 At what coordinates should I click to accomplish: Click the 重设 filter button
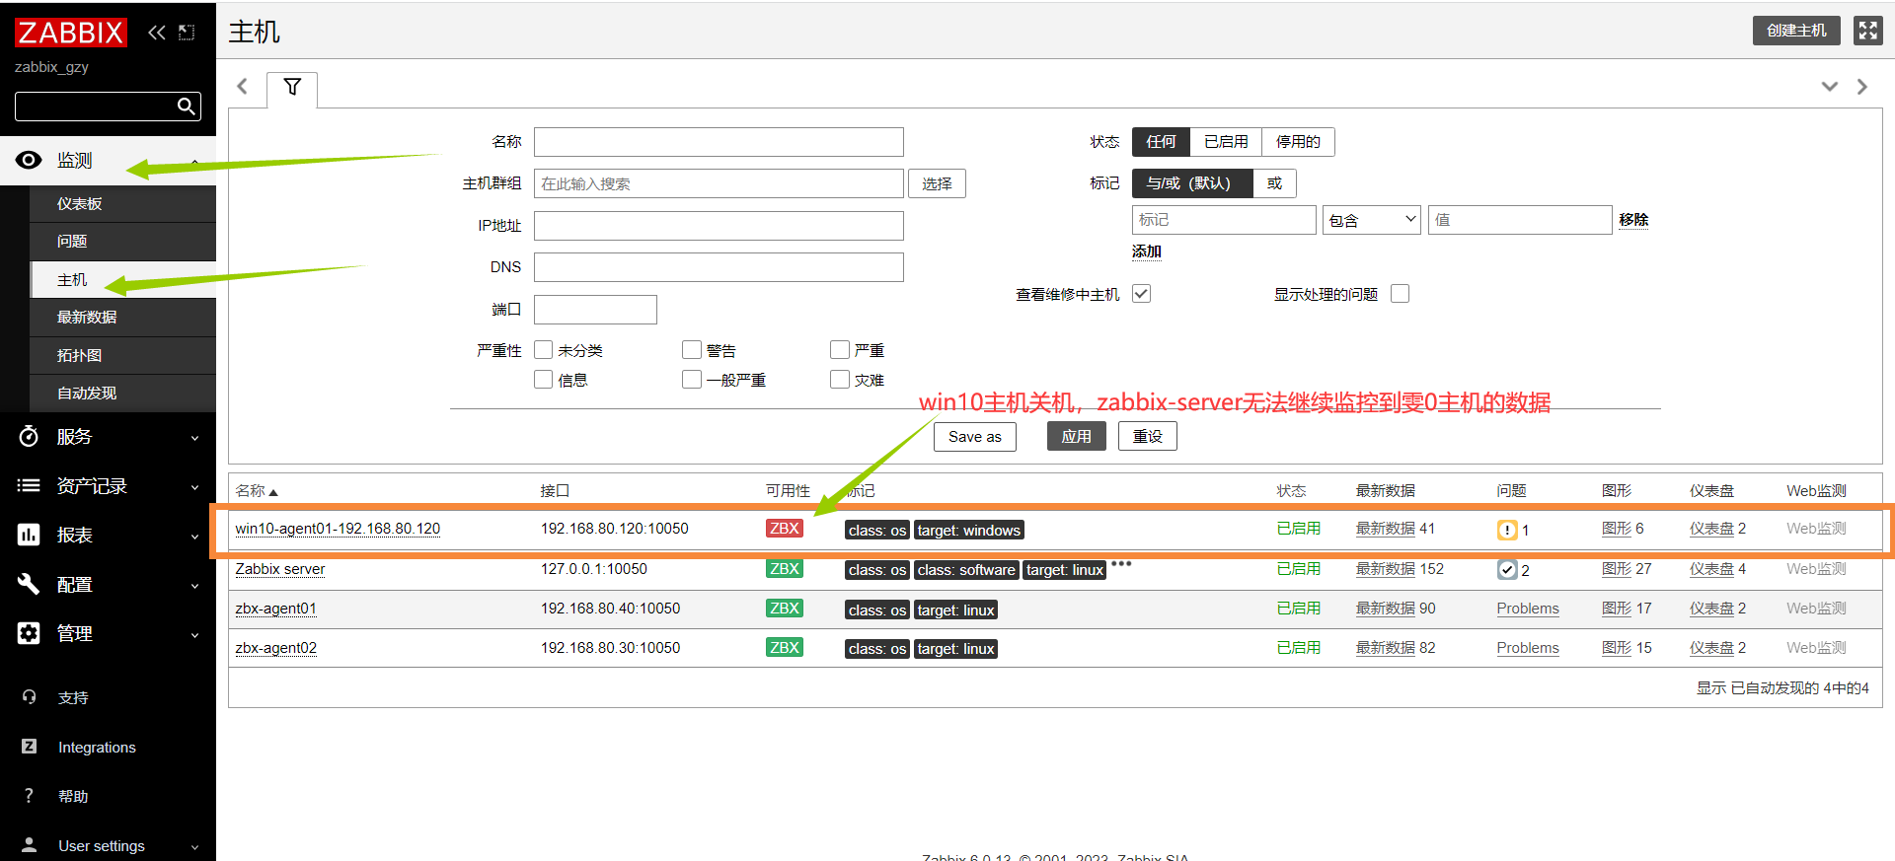1148,437
